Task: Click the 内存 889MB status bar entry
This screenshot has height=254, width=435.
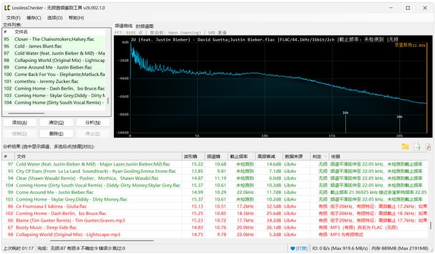Action: click(400, 248)
